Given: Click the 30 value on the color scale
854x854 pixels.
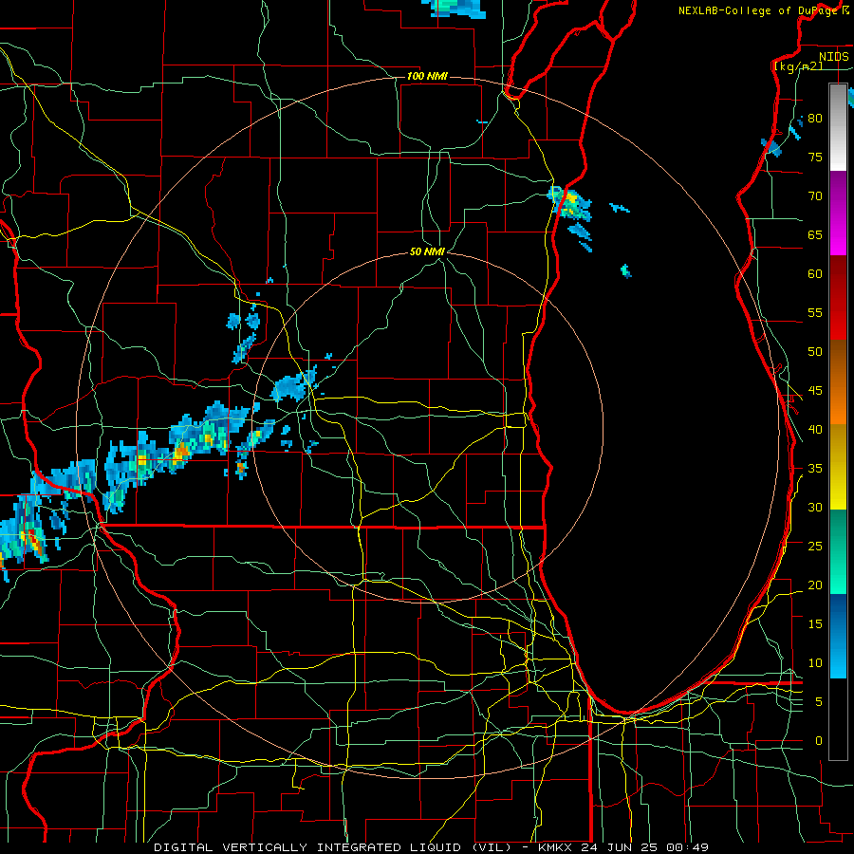Looking at the screenshot, I should pyautogui.click(x=815, y=507).
